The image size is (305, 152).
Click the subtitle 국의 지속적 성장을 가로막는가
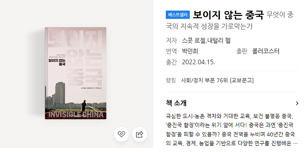coord(209,26)
